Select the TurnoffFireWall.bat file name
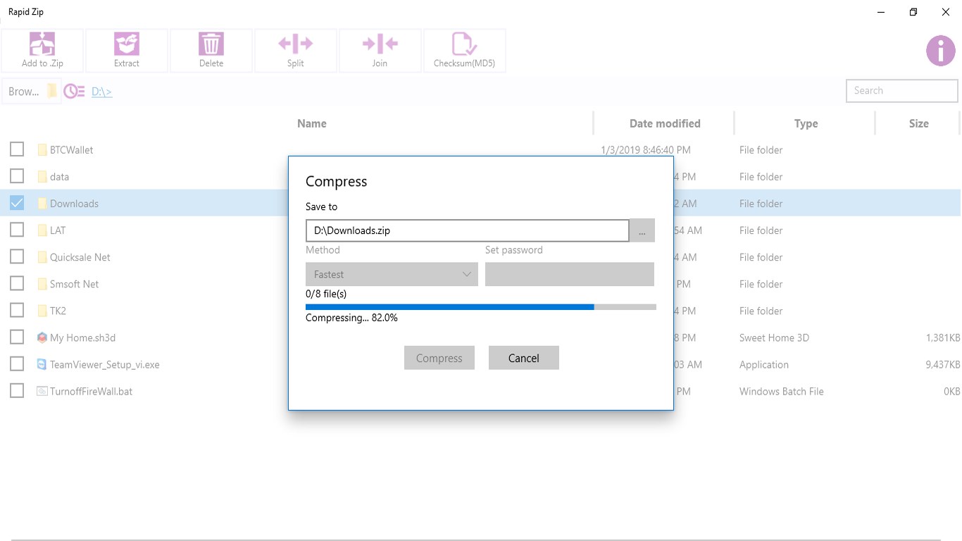Viewport: 962px width, 541px height. [91, 392]
